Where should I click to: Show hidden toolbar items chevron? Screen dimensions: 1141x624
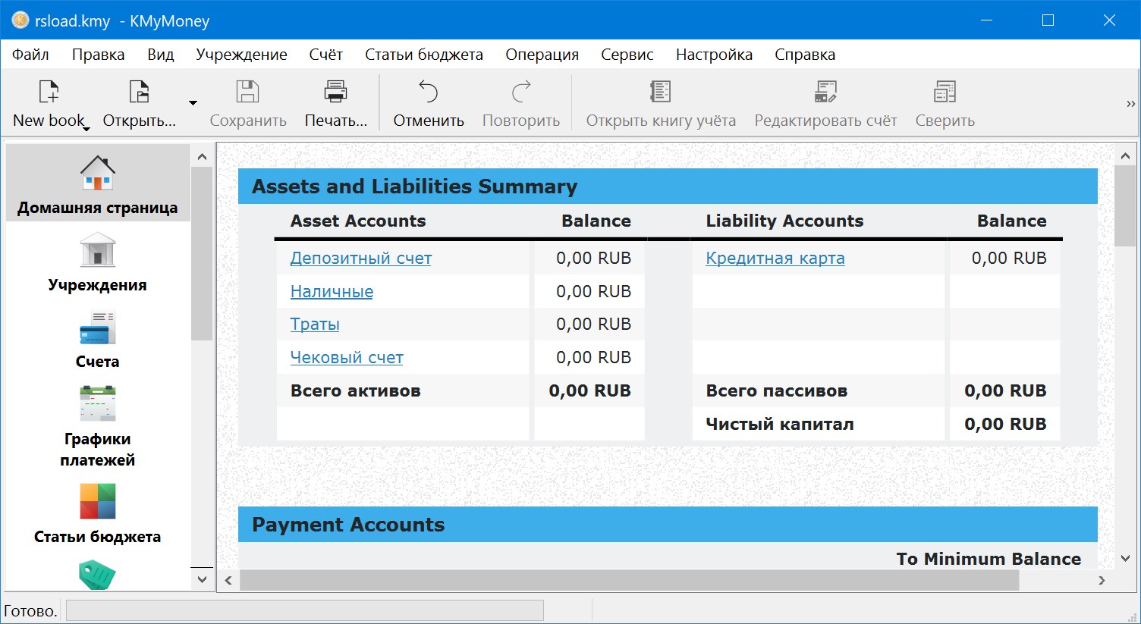(1130, 104)
